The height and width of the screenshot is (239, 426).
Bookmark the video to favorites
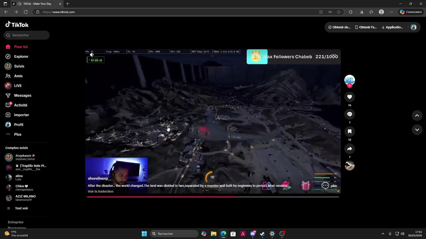pos(349,131)
